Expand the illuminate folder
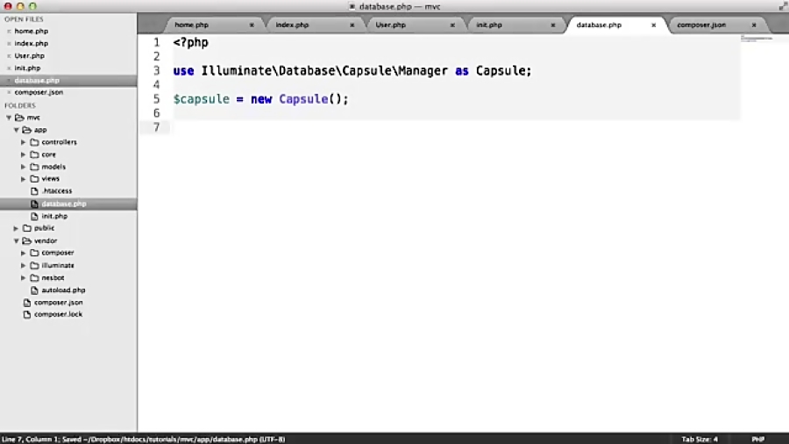 pos(23,265)
